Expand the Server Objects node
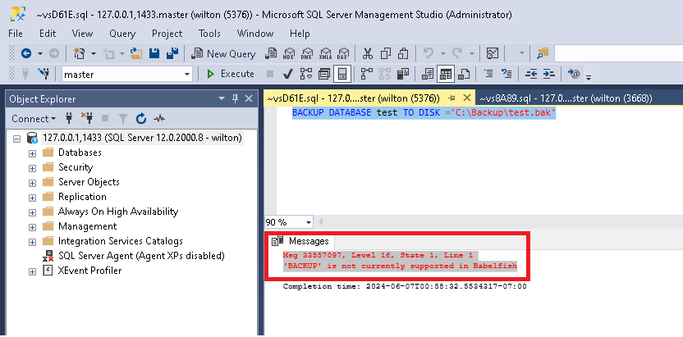The height and width of the screenshot is (337, 683). coord(32,183)
